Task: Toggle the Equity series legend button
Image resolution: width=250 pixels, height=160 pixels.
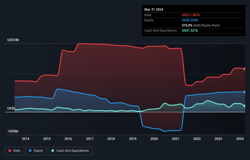Action: click(36, 151)
